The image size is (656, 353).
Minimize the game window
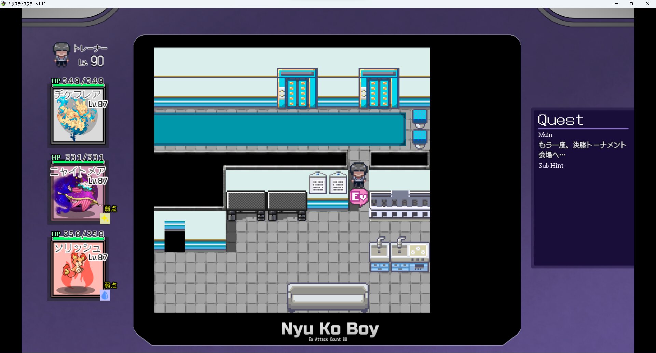pyautogui.click(x=616, y=4)
